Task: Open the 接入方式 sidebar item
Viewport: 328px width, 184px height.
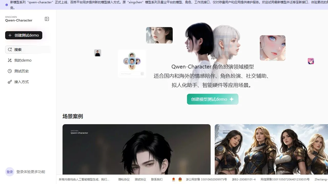Action: pos(28,82)
